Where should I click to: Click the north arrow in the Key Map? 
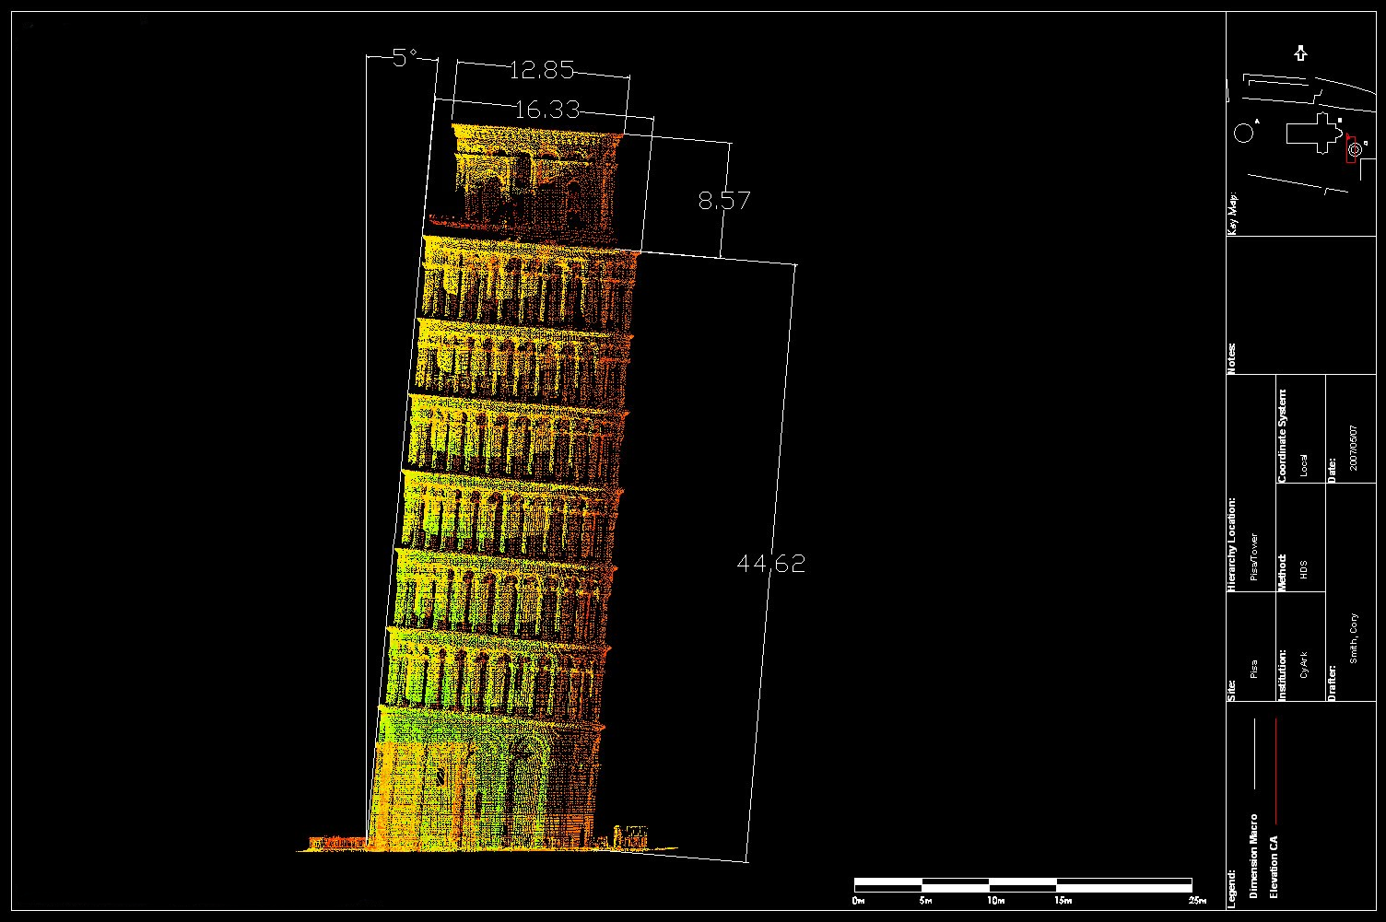coord(1301,53)
